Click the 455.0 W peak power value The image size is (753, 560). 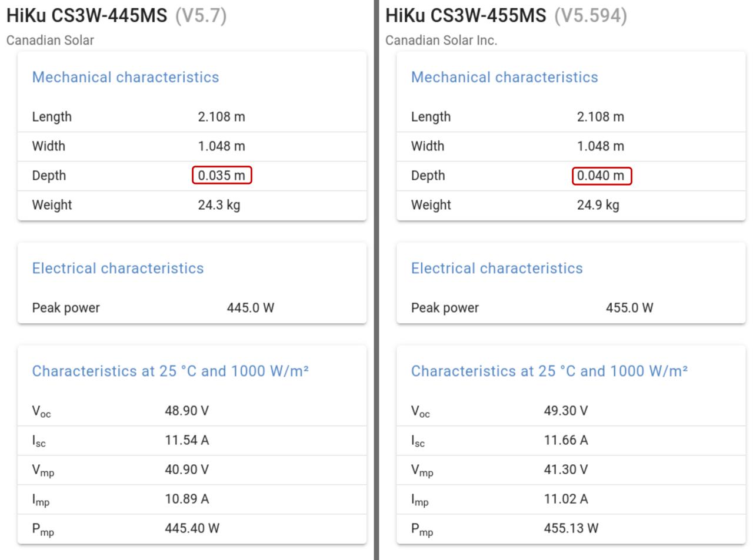pyautogui.click(x=629, y=308)
